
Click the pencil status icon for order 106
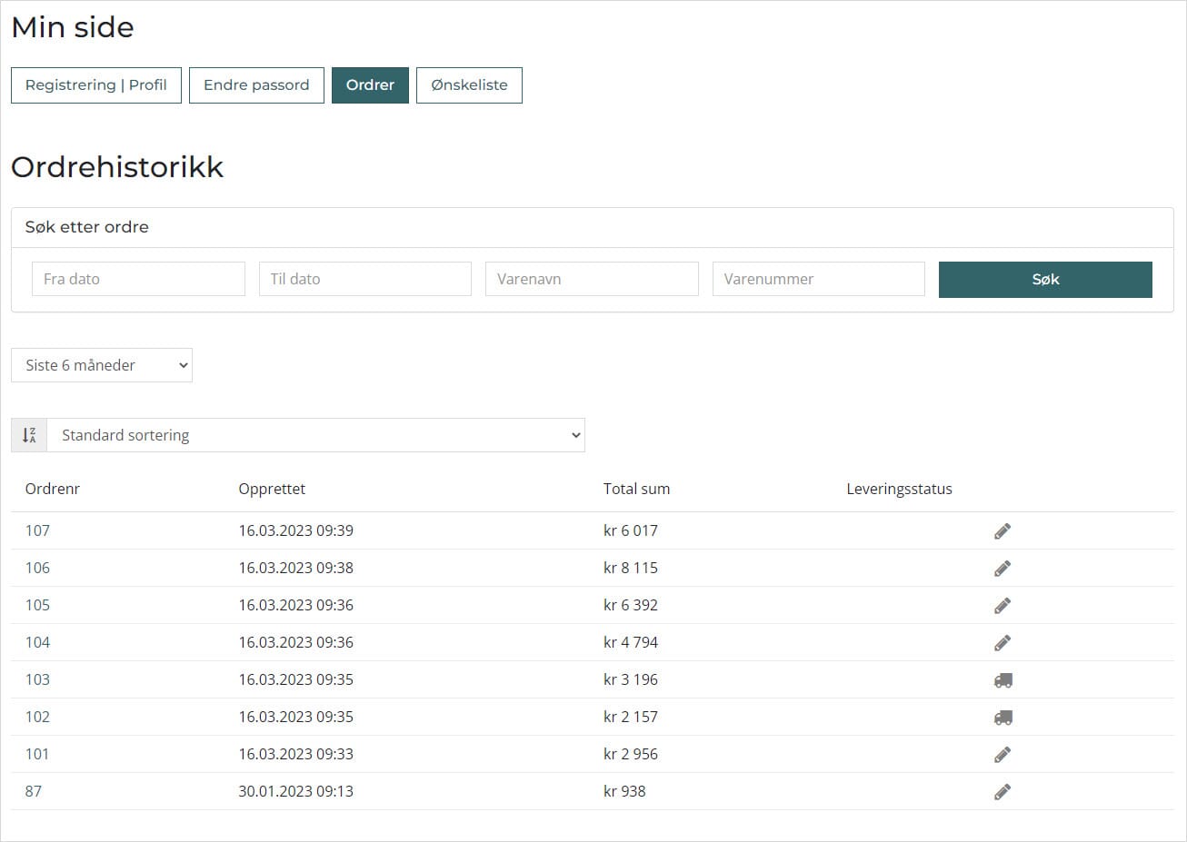[1002, 569]
